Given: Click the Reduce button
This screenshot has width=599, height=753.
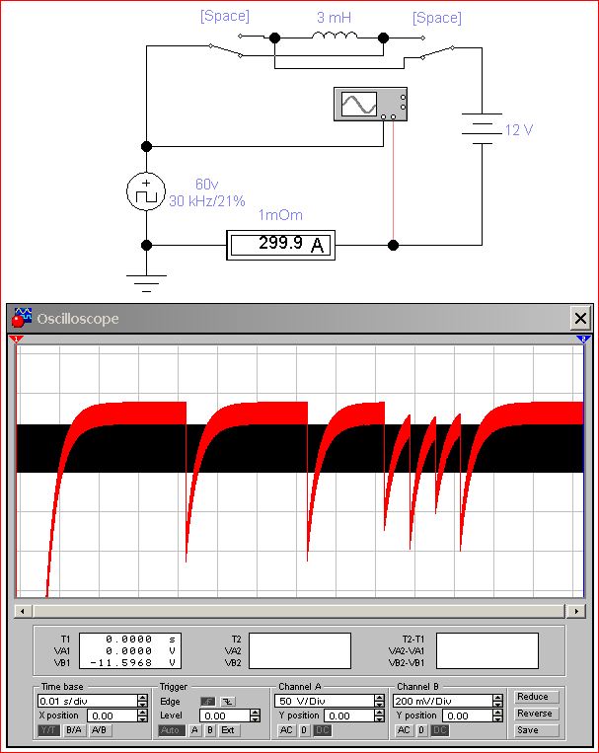Looking at the screenshot, I should (x=535, y=697).
